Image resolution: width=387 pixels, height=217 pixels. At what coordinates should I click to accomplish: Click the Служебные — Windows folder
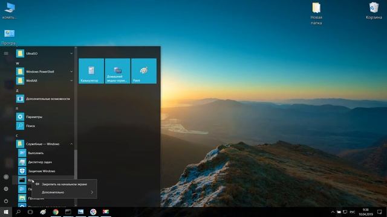[44, 144]
